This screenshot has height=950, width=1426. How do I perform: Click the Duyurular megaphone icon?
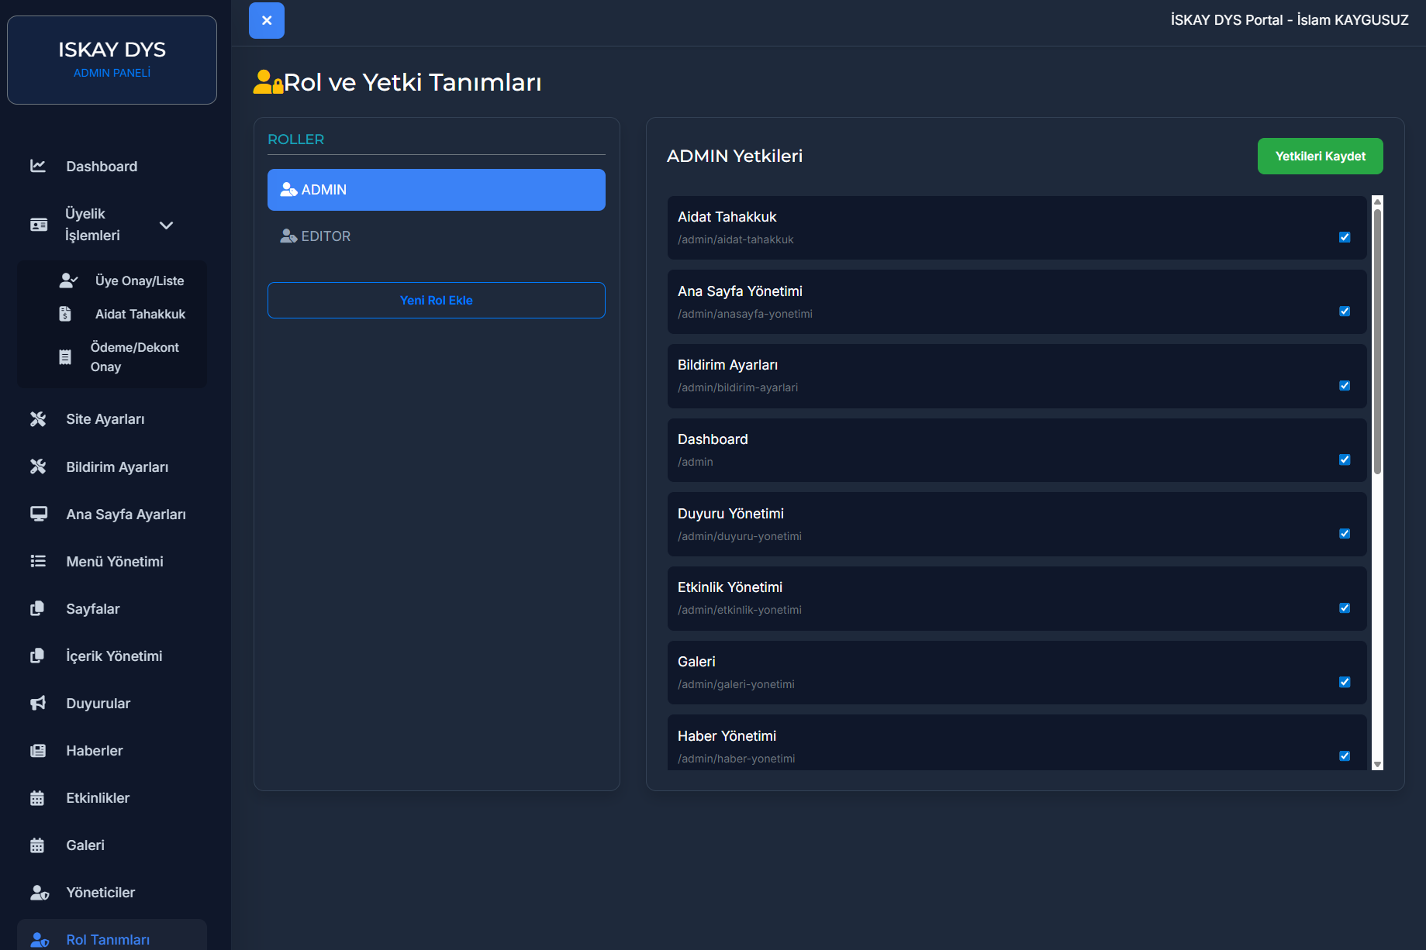tap(38, 703)
